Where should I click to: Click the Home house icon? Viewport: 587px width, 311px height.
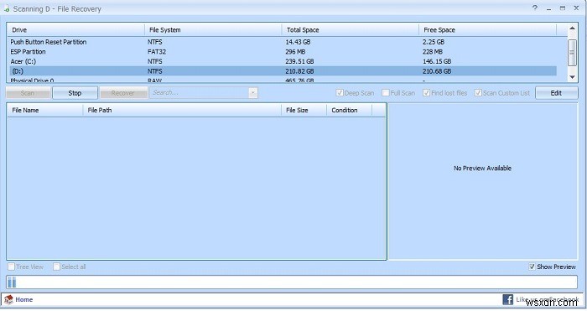(8, 300)
